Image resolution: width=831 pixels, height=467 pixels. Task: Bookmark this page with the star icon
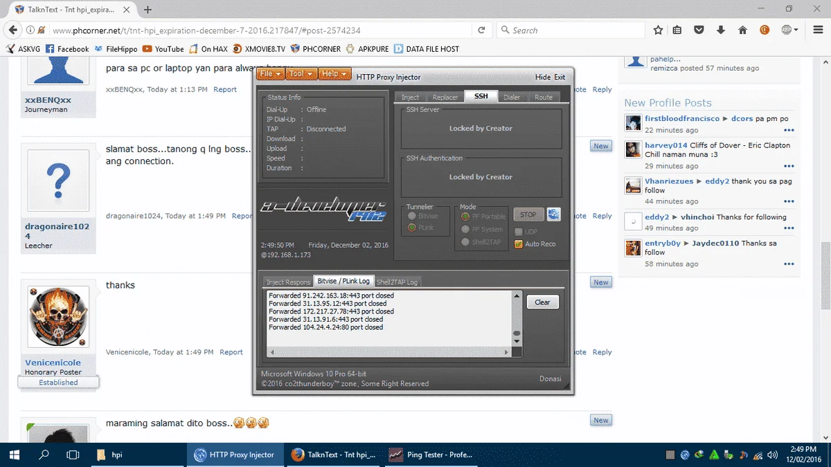(x=658, y=30)
